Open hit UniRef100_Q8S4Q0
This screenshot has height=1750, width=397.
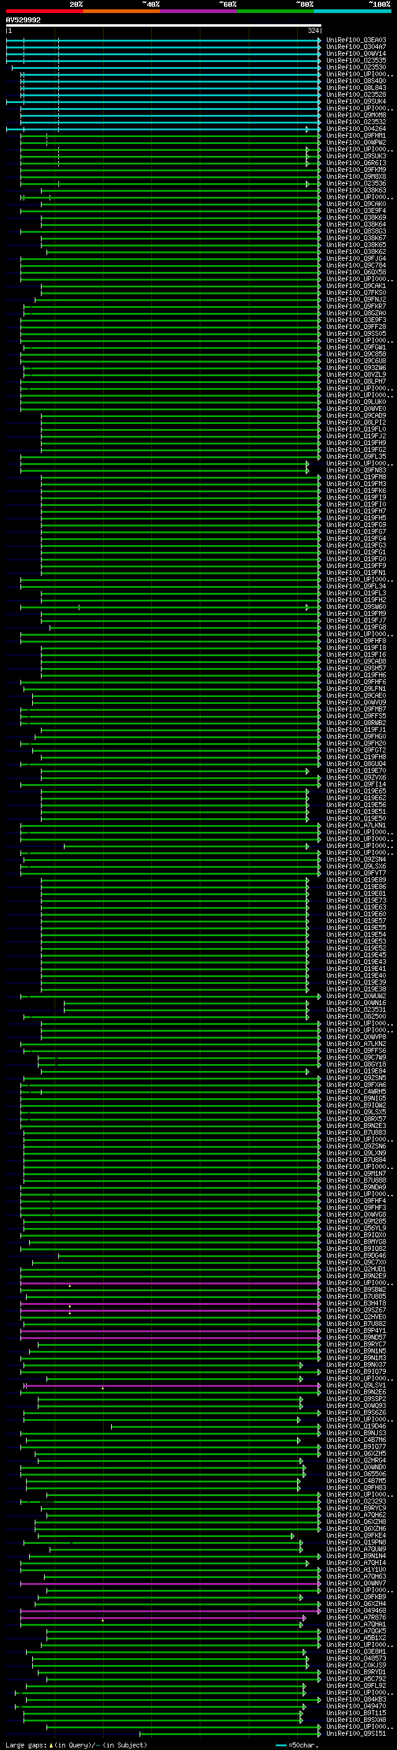click(x=355, y=81)
